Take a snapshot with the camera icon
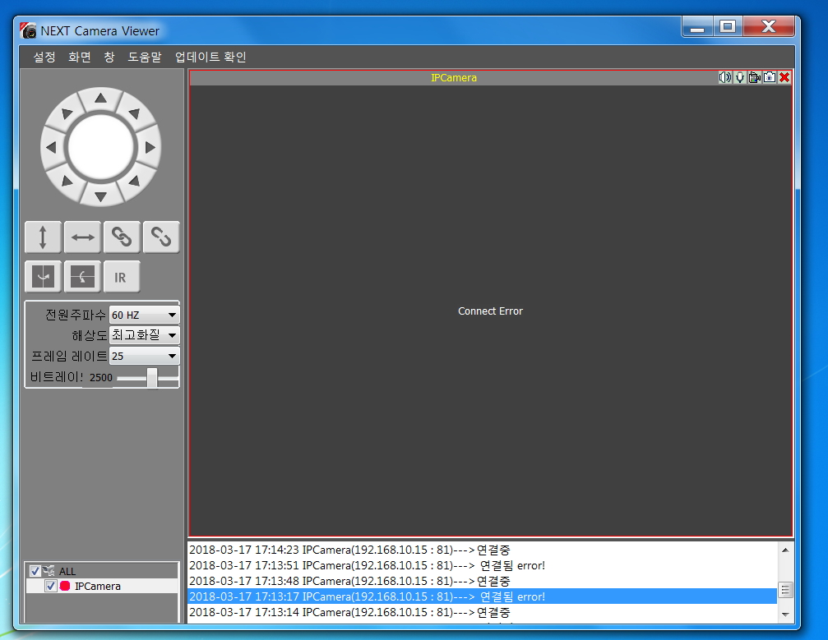 (770, 77)
